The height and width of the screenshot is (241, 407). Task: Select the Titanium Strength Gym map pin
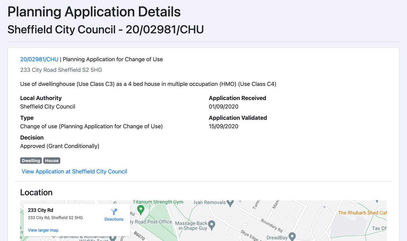tap(141, 210)
